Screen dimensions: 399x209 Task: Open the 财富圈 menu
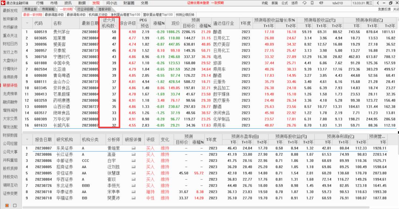pyautogui.click(x=129, y=3)
